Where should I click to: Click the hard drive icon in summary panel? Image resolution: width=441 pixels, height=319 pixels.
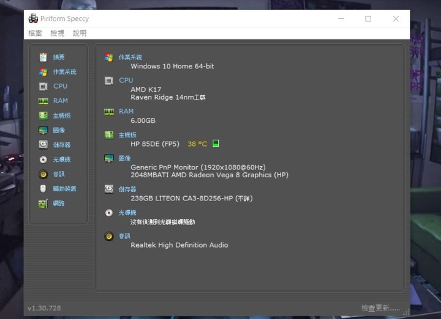pos(109,189)
